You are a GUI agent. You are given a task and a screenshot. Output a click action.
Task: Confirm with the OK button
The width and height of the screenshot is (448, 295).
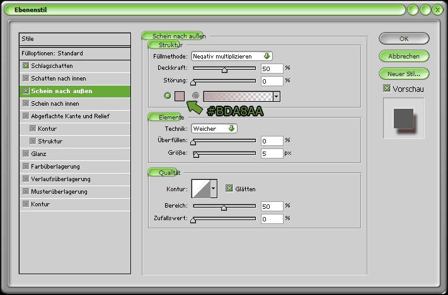click(404, 38)
